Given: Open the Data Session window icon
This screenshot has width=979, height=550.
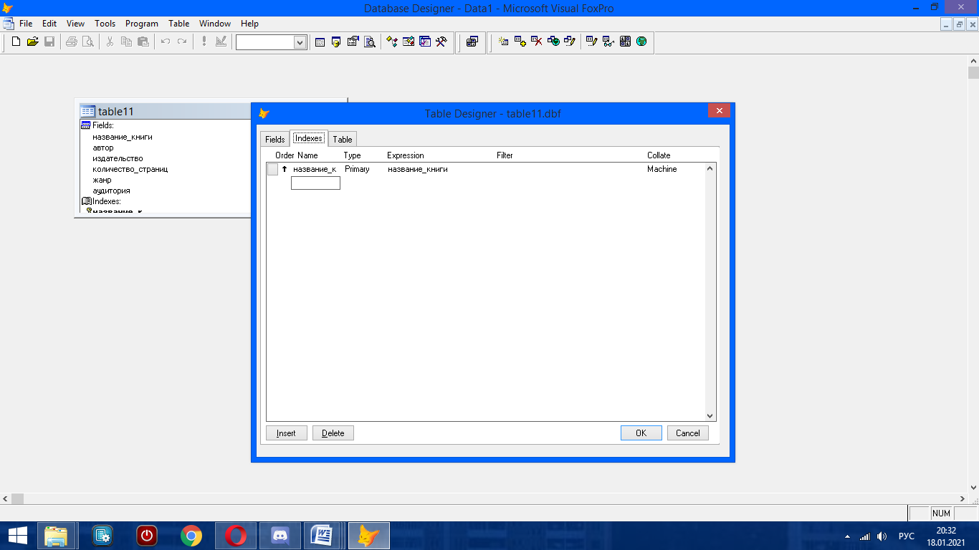Looking at the screenshot, I should pos(335,42).
